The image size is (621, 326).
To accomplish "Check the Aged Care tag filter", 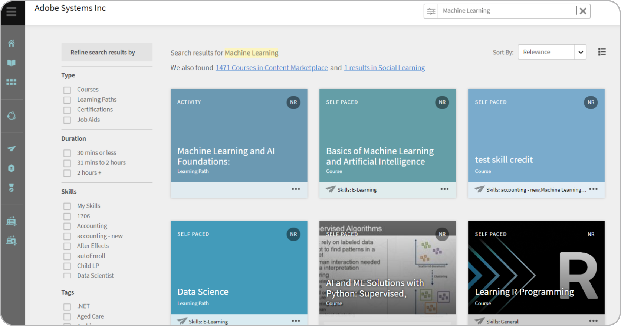I will pyautogui.click(x=67, y=317).
